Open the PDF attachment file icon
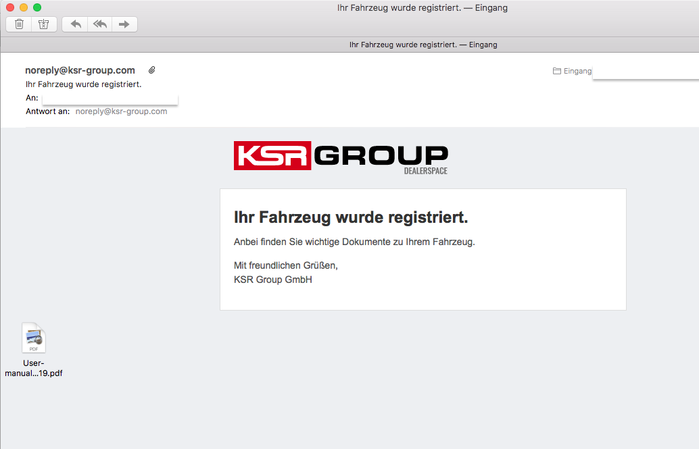This screenshot has height=449, width=699. [x=34, y=338]
